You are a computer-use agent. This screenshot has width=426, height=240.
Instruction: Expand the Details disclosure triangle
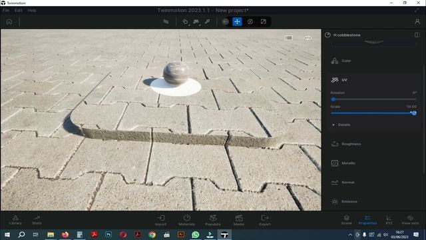(x=333, y=125)
